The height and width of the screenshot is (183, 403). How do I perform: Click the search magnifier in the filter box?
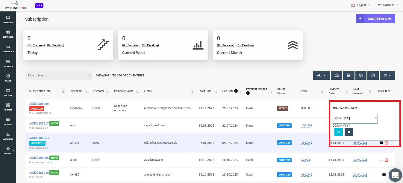click(89, 76)
